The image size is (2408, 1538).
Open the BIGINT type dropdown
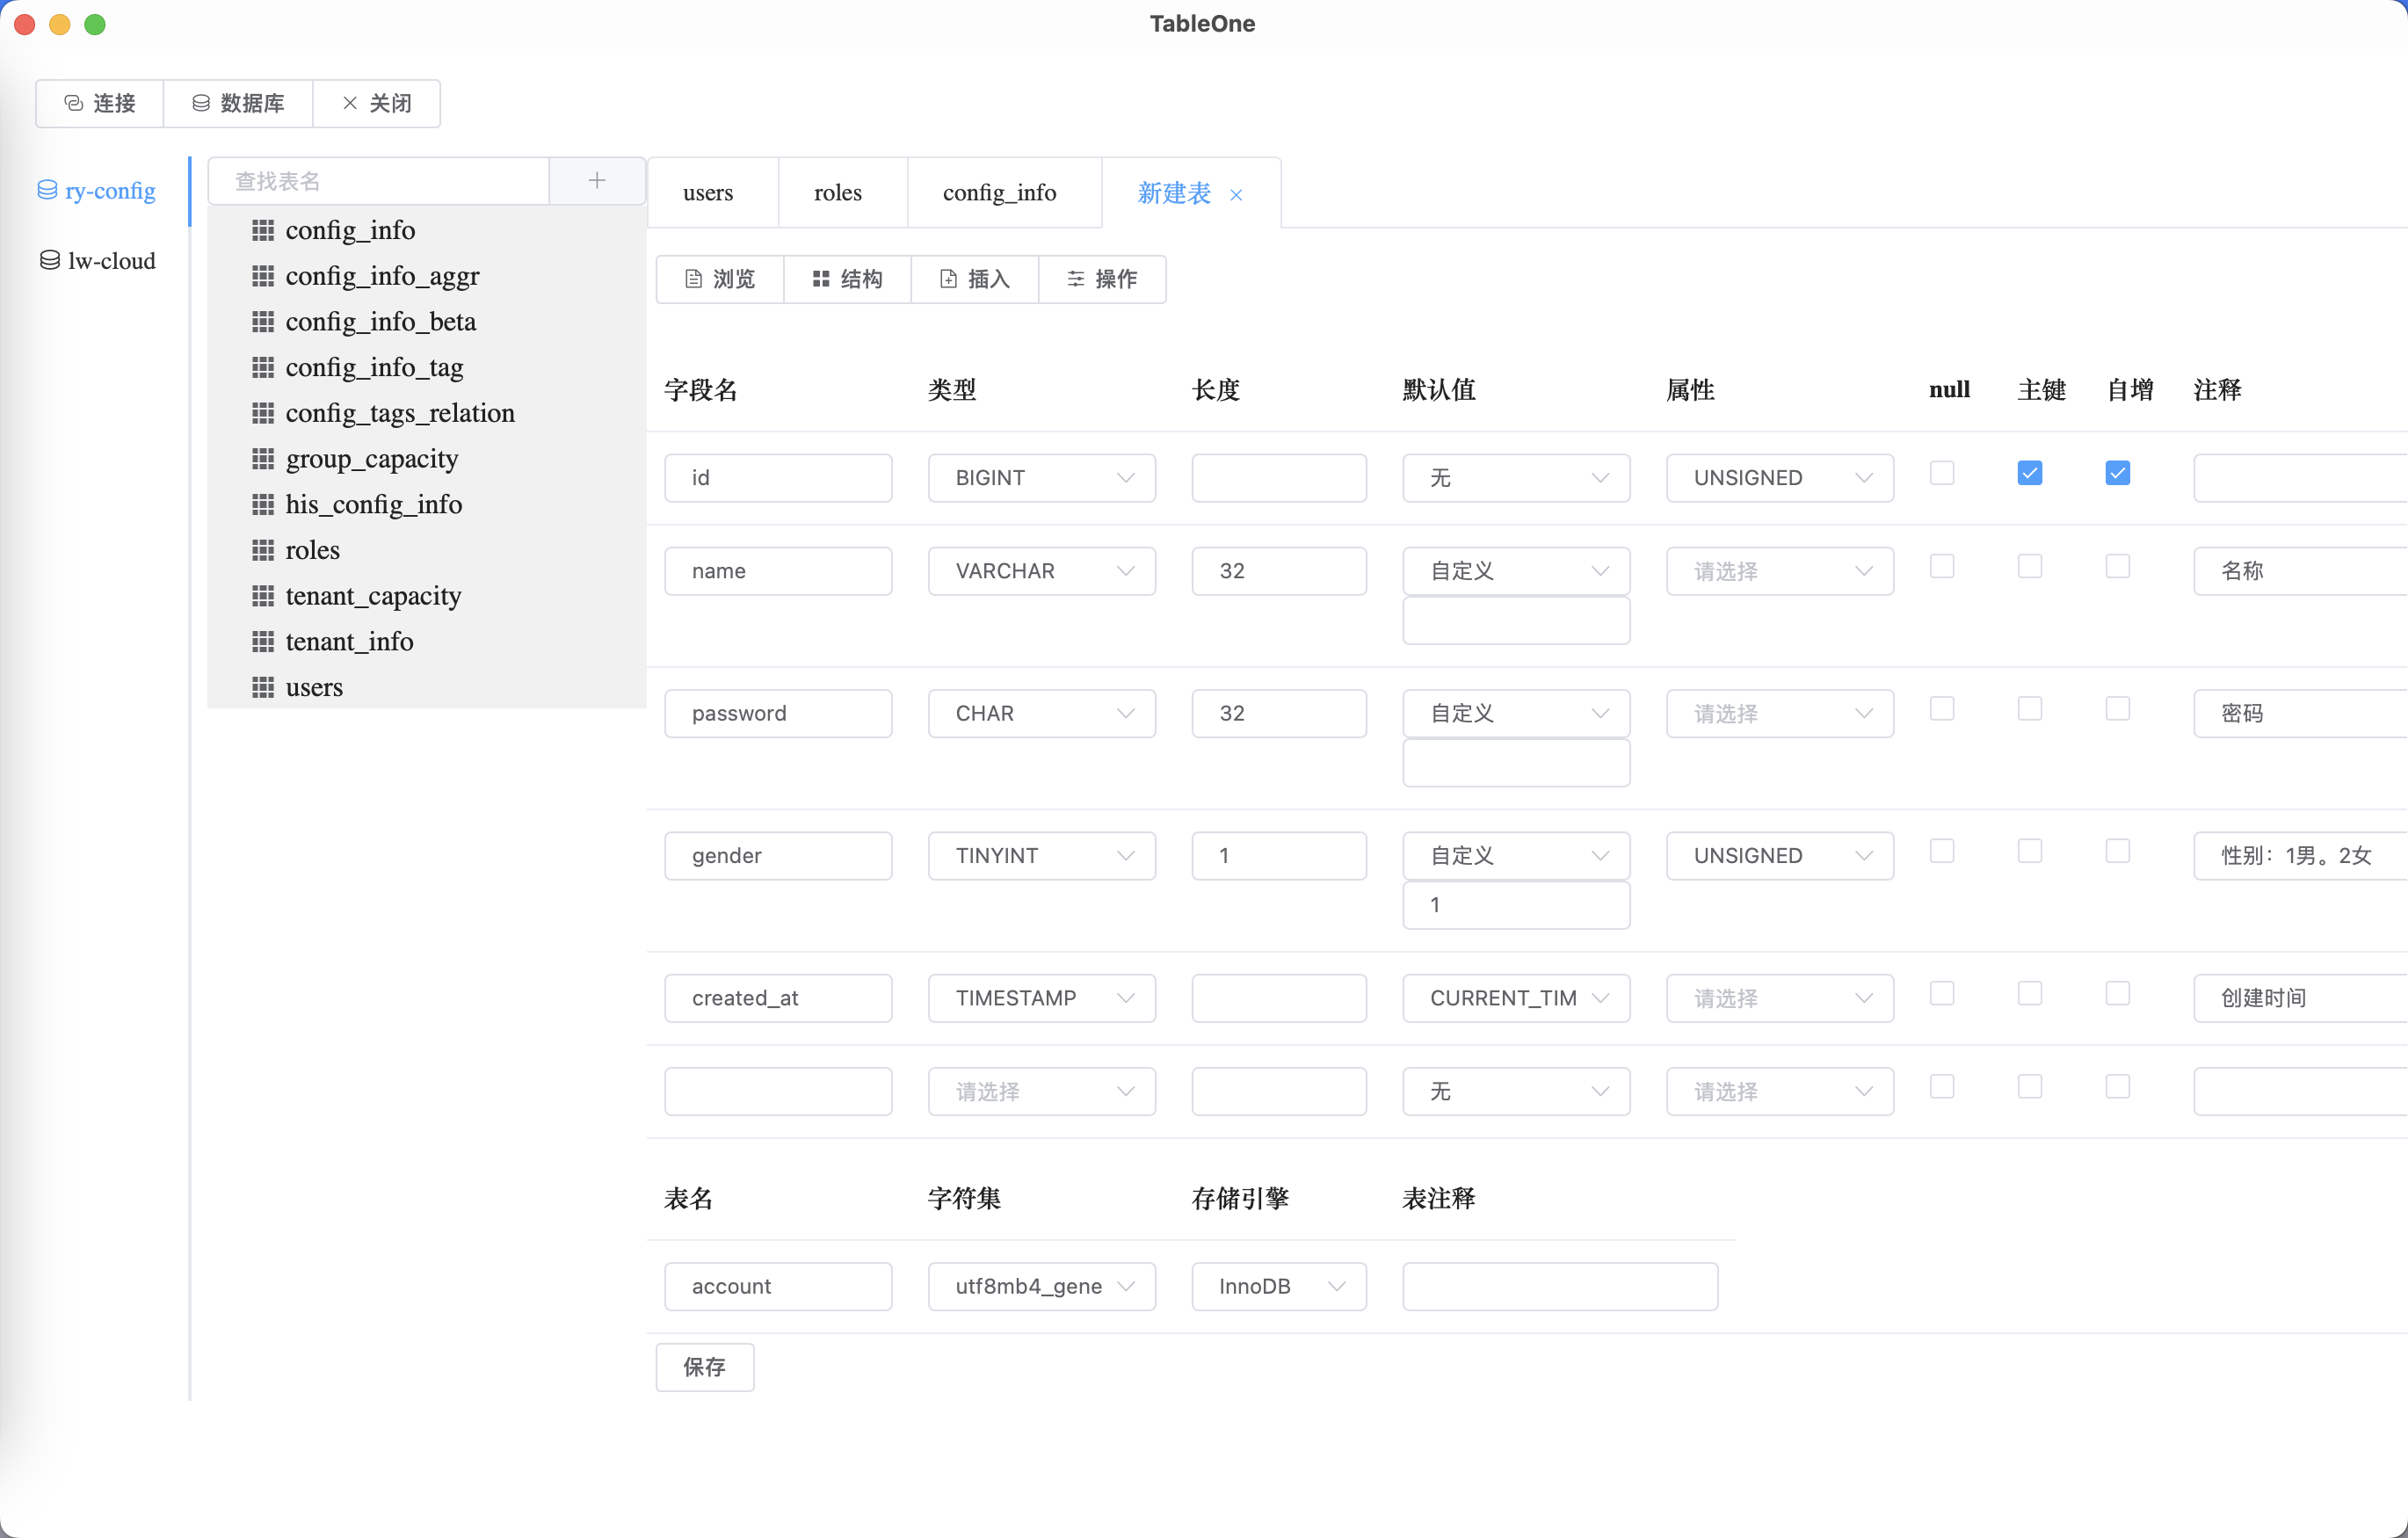[1041, 478]
